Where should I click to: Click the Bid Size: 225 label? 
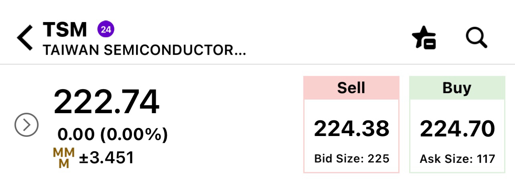coord(352,159)
